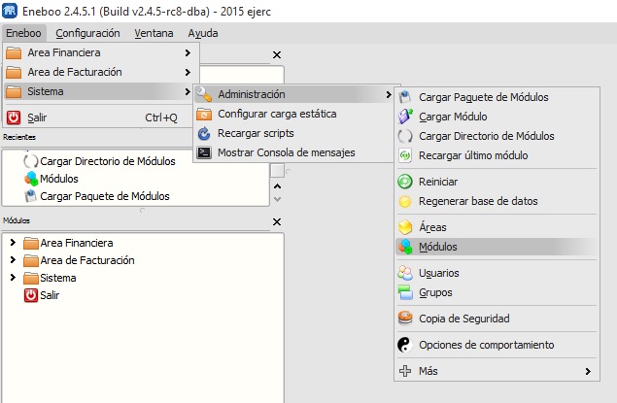Click the plus icon next to Más

(405, 371)
